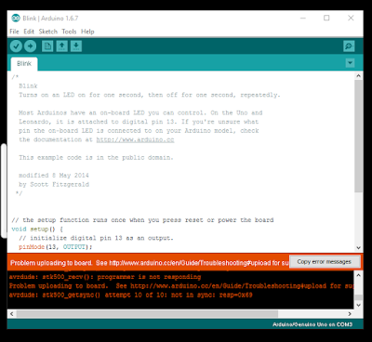Image resolution: width=372 pixels, height=342 pixels.
Task: Click editor vertical scrollbar down arrow
Action: 358,248
